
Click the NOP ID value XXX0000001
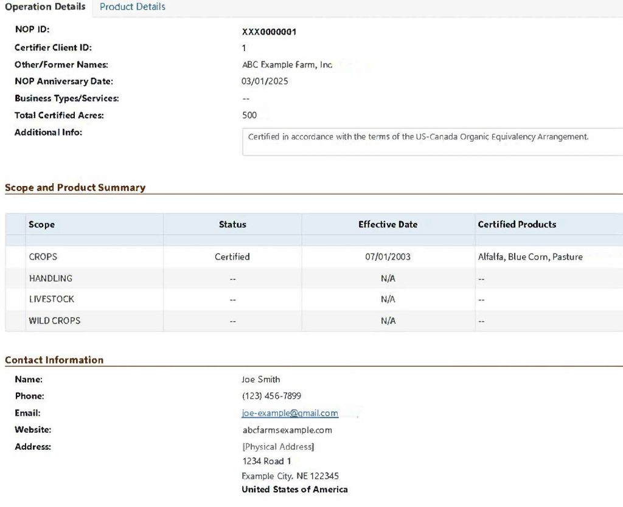coord(268,31)
